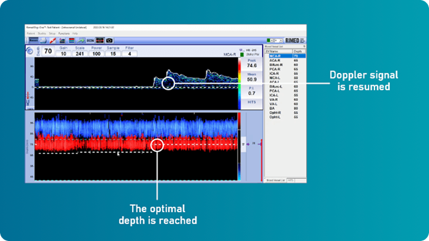The width and height of the screenshot is (429, 241).
Task: Click the spectrum velocity color scale bar
Action: [x=239, y=83]
